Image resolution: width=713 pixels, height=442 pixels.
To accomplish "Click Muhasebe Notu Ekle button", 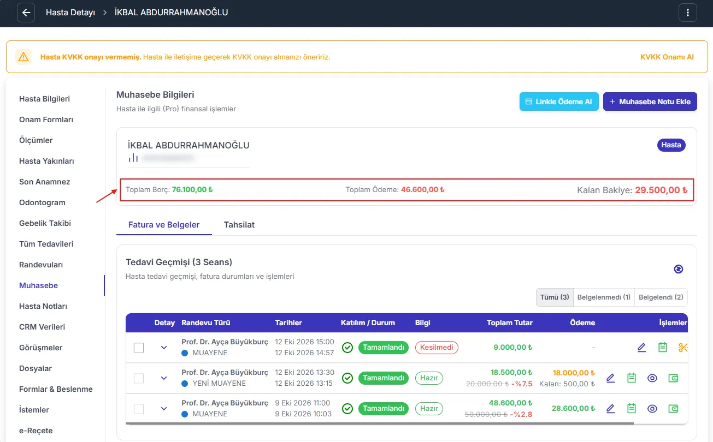I will point(650,101).
